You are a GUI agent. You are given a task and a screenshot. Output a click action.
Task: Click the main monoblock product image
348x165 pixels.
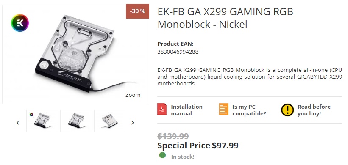point(75,55)
